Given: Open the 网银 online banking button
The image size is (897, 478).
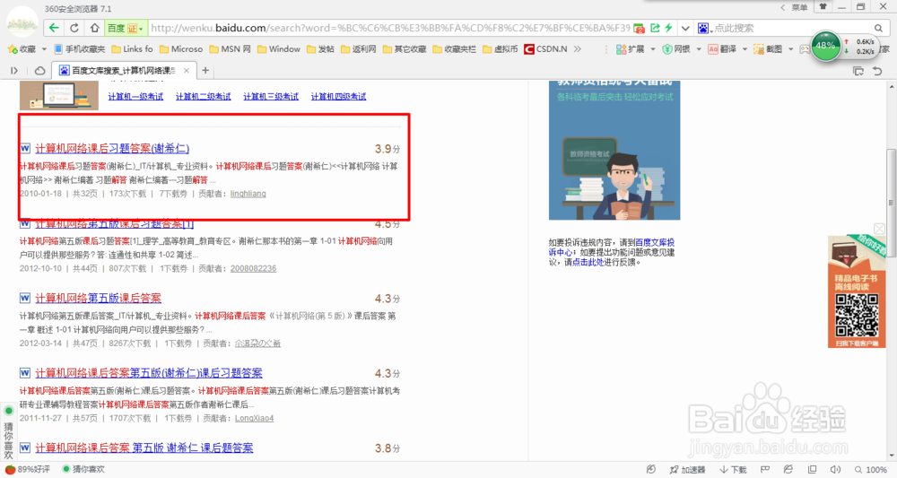Looking at the screenshot, I should [x=676, y=49].
